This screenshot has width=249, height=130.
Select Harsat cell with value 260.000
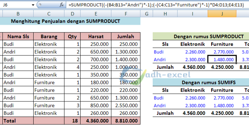(x=96, y=113)
